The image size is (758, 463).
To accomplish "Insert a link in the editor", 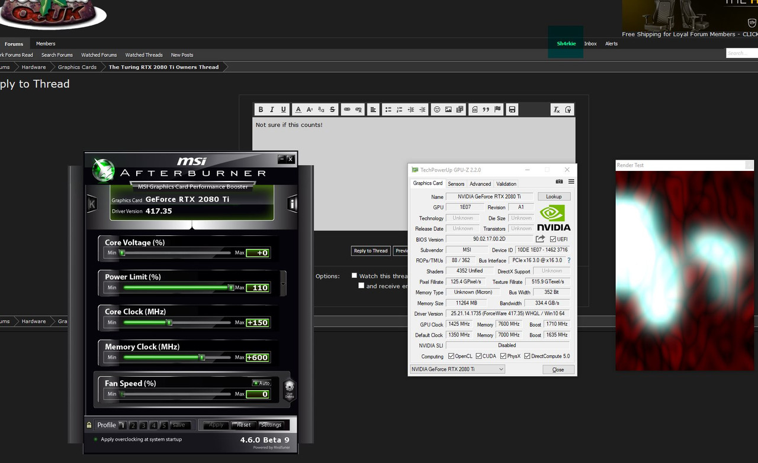I will click(347, 109).
